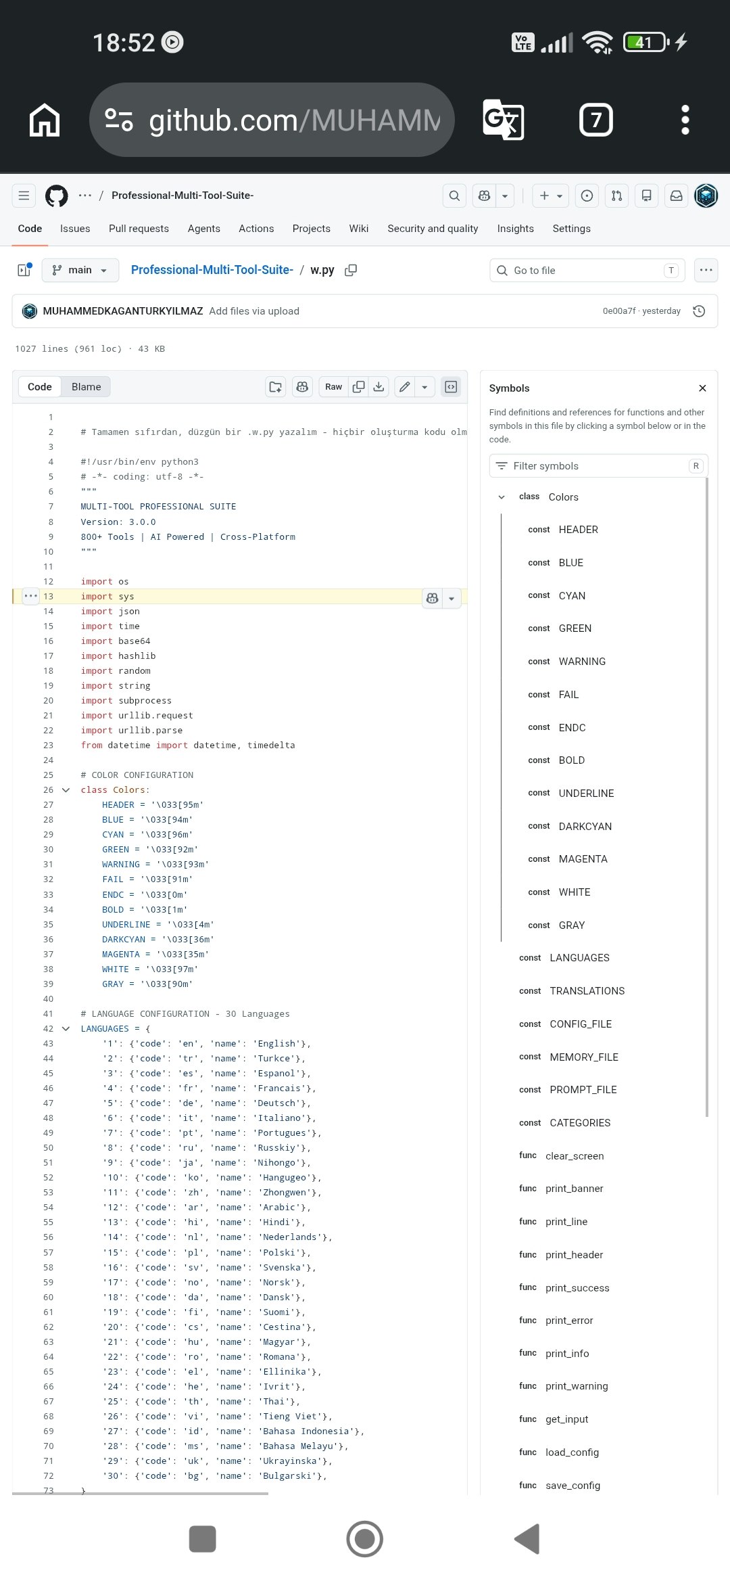Open Security and quality tab
The height and width of the screenshot is (1583, 730).
click(x=433, y=229)
